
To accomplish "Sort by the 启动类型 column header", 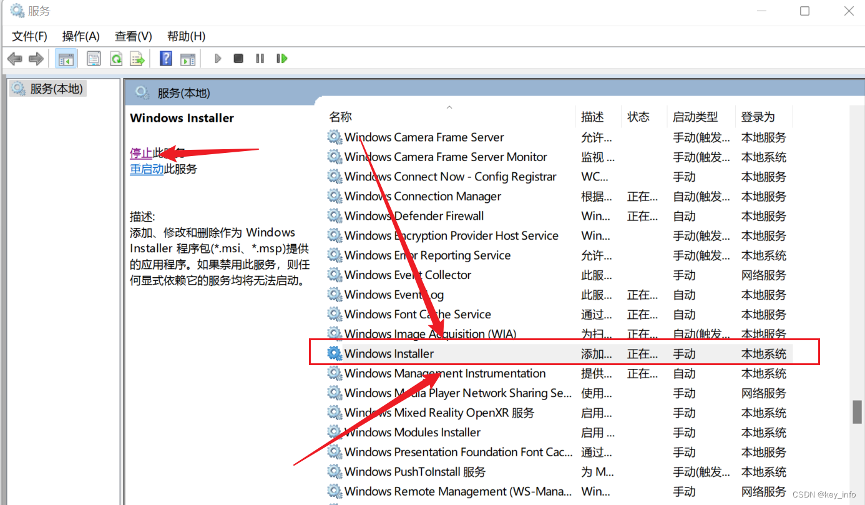I will (701, 117).
